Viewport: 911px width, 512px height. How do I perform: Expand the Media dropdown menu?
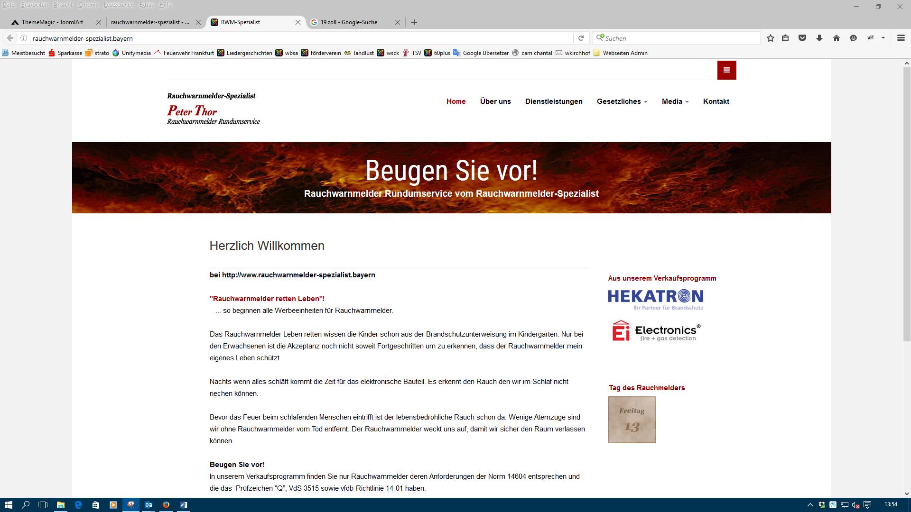tap(675, 101)
